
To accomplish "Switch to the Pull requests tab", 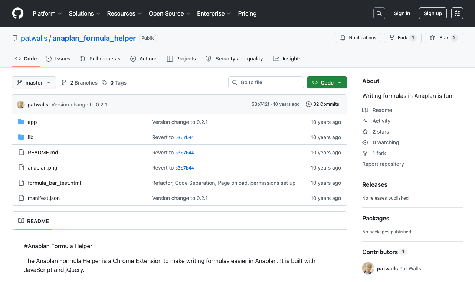I will coord(100,59).
